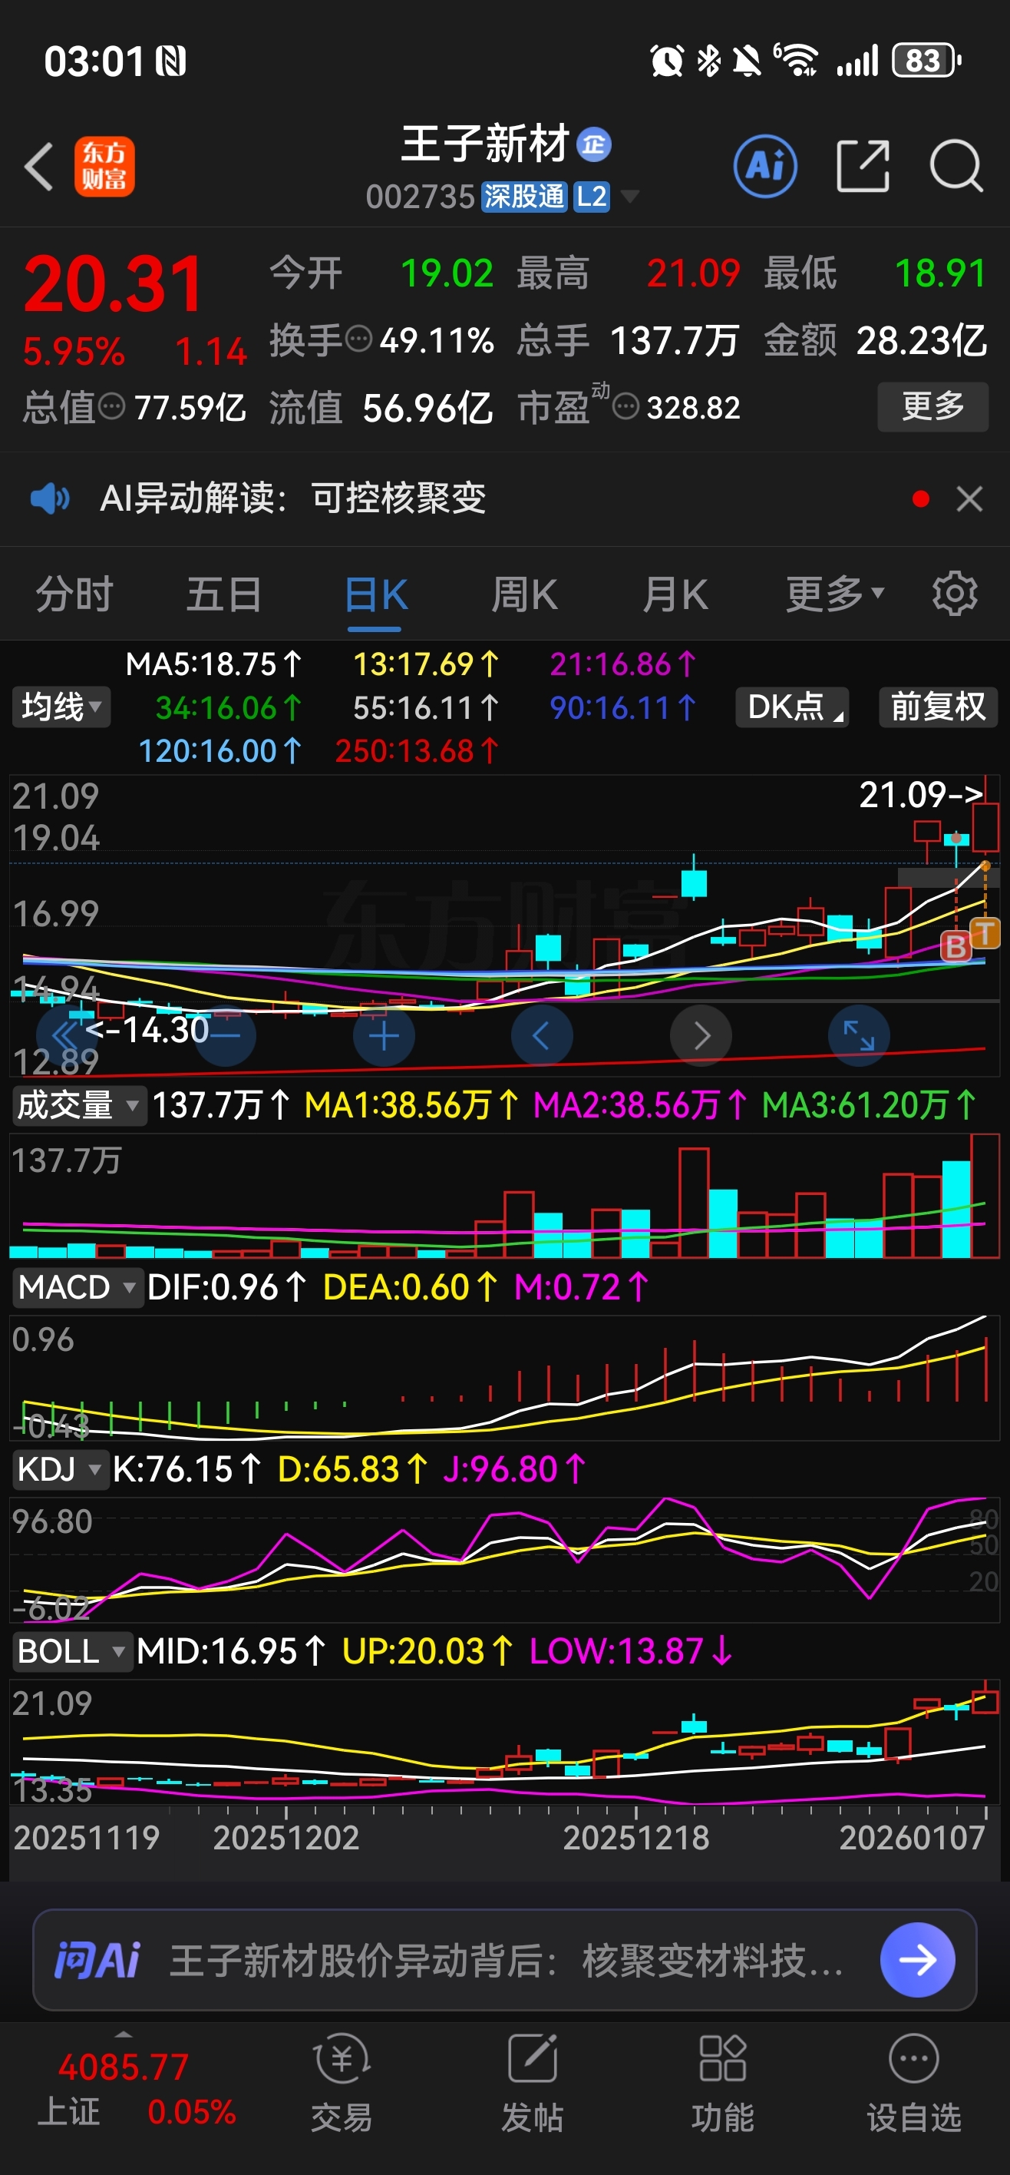This screenshot has height=2175, width=1010.
Task: Switch to 分时 tab
Action: click(x=74, y=594)
